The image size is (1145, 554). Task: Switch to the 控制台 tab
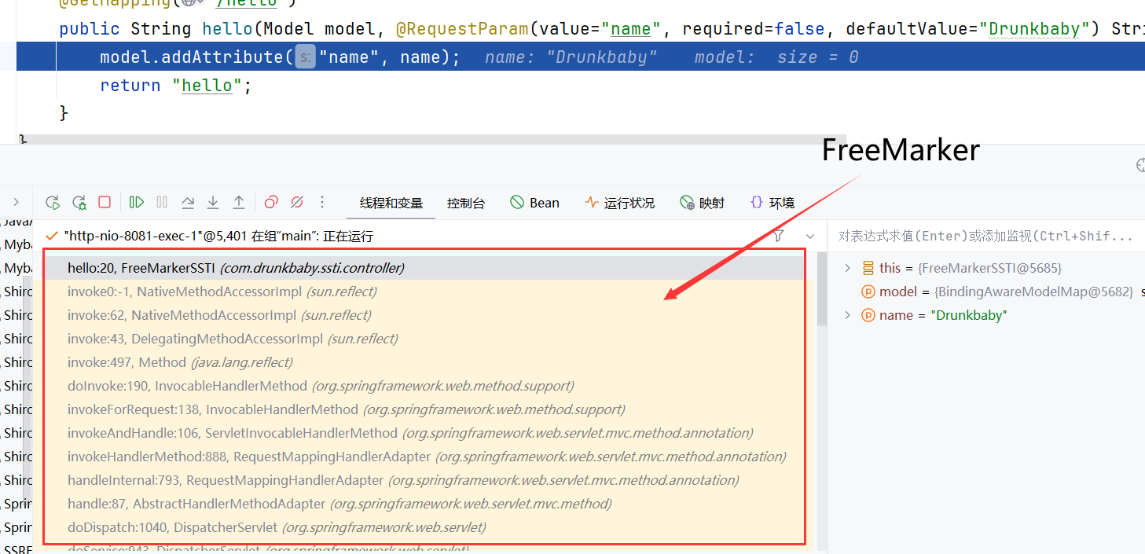(x=466, y=204)
